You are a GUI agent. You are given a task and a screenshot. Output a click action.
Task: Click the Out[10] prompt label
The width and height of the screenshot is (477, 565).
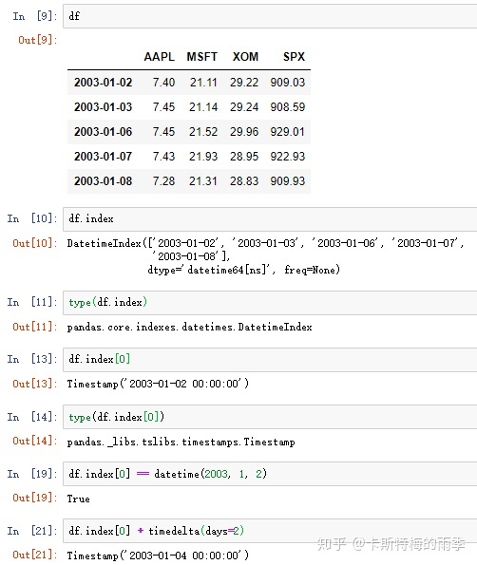click(x=35, y=243)
